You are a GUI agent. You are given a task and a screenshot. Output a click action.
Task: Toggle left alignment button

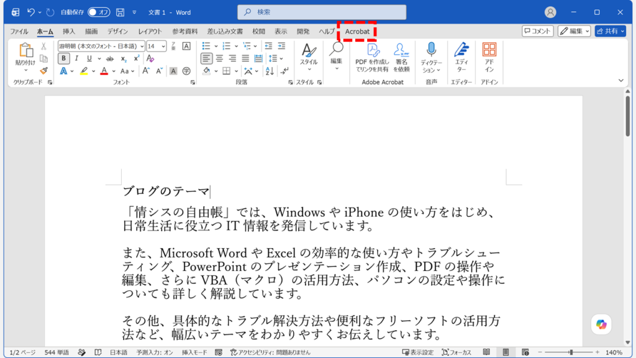[x=206, y=59]
